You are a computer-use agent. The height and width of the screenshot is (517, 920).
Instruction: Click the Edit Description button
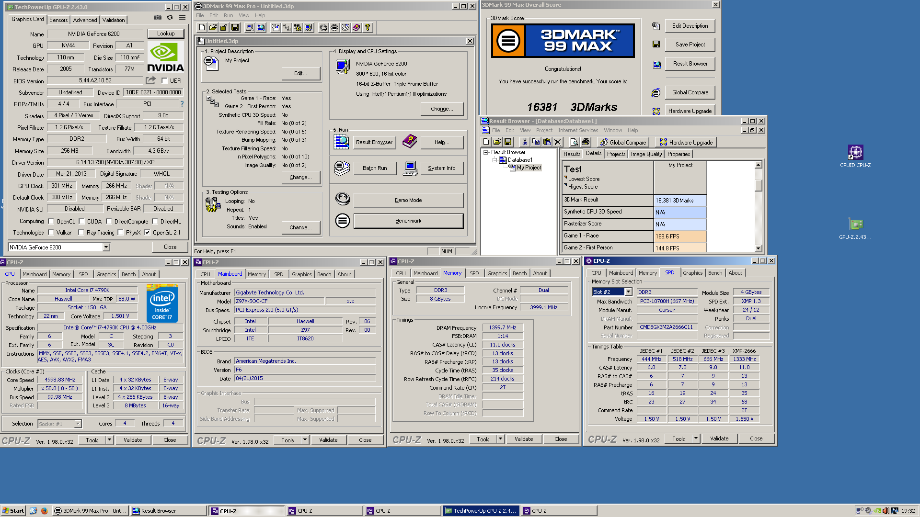pos(690,26)
